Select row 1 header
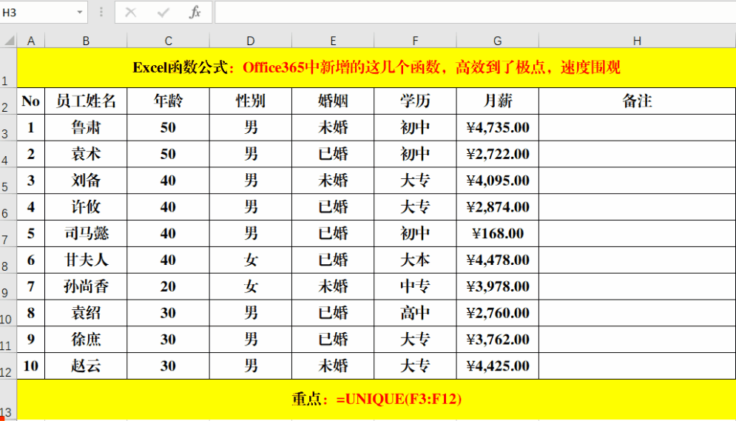The height and width of the screenshot is (421, 736). [x=8, y=67]
